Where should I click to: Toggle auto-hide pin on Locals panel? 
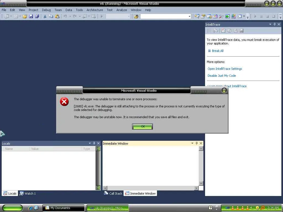point(94,143)
